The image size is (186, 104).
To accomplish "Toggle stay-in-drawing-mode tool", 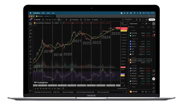I will [30, 62].
